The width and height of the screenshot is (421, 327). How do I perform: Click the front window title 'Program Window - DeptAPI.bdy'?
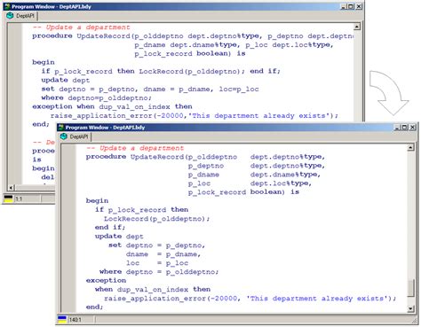[105, 128]
